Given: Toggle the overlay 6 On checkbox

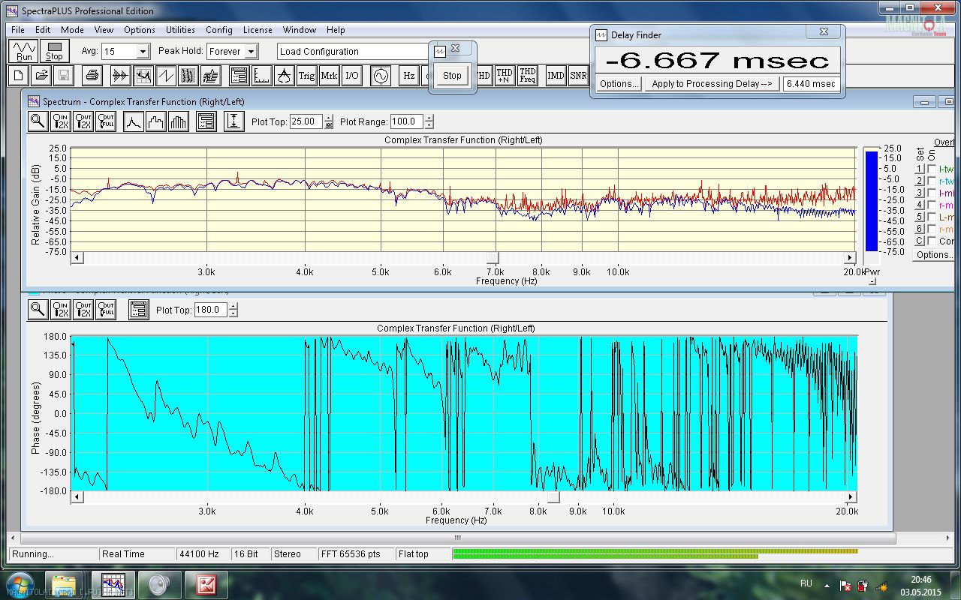Looking at the screenshot, I should click(x=932, y=229).
